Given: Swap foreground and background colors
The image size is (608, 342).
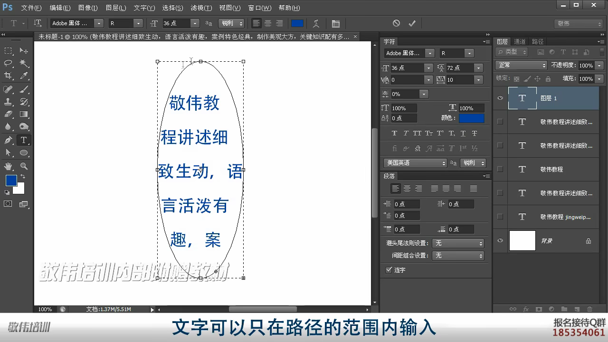Looking at the screenshot, I should click(22, 177).
